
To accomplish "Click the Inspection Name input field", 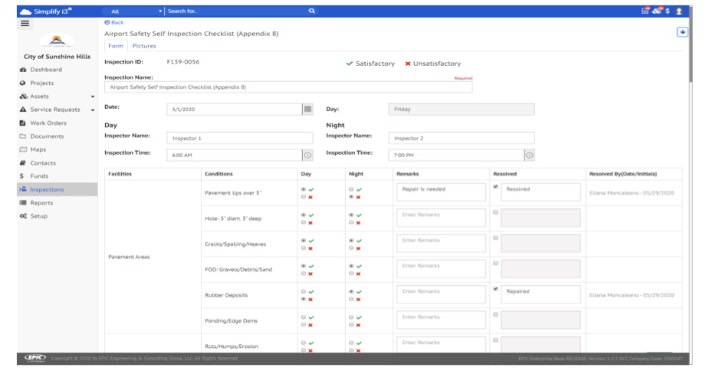I will pyautogui.click(x=288, y=87).
